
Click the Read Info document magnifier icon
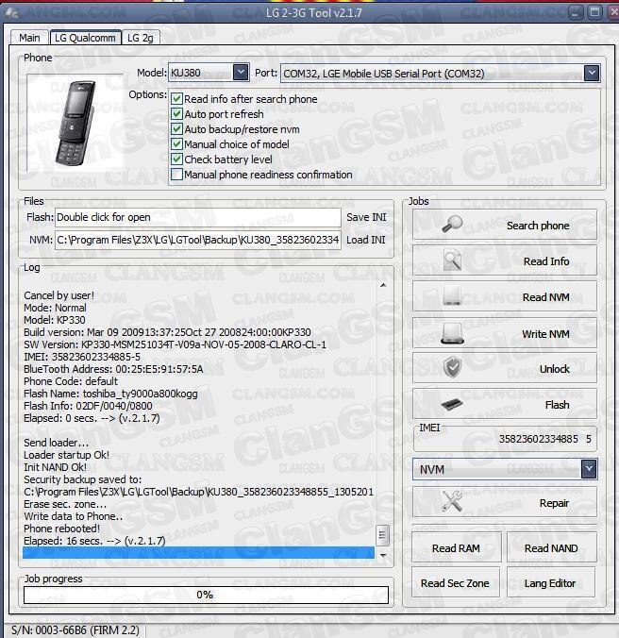coord(452,260)
